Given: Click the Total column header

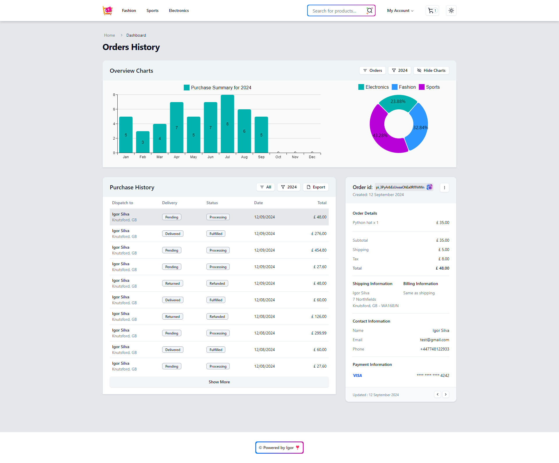Looking at the screenshot, I should click(x=322, y=203).
